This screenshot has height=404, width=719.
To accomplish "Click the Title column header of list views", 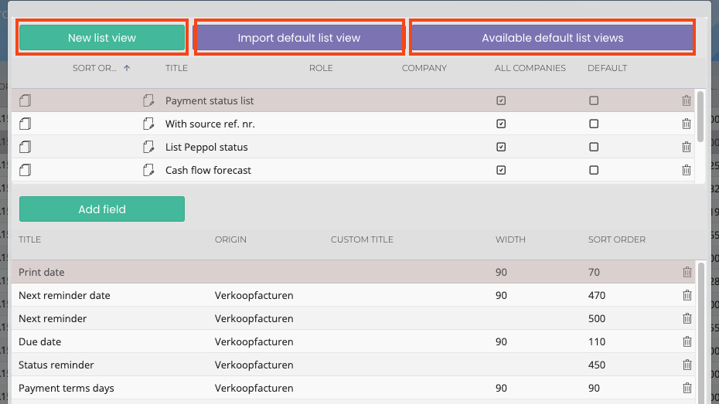I will pyautogui.click(x=176, y=68).
